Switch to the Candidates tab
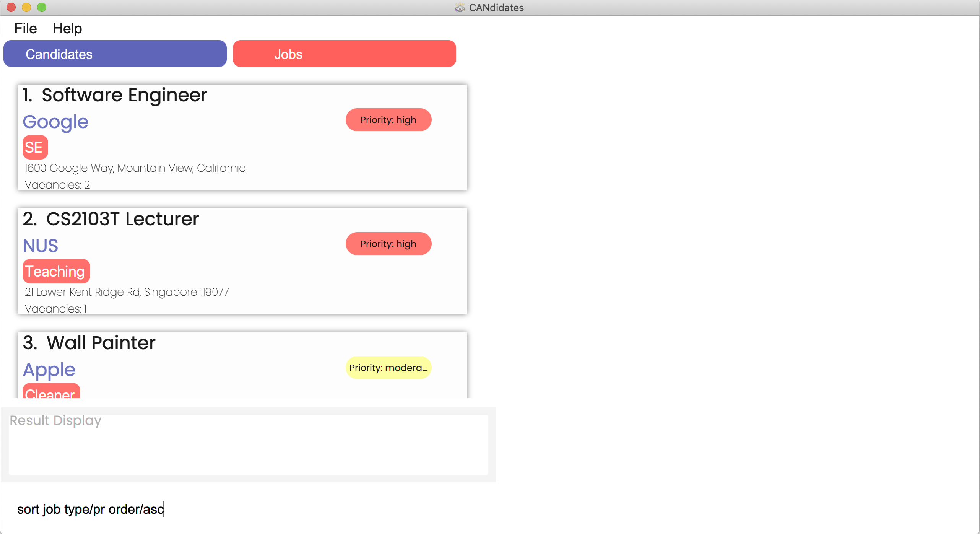This screenshot has width=980, height=534. point(115,54)
